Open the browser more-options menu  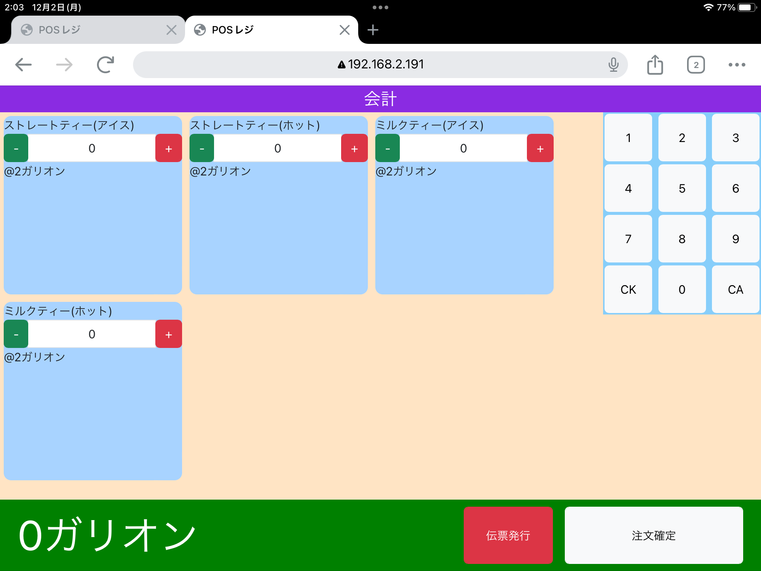pyautogui.click(x=736, y=64)
